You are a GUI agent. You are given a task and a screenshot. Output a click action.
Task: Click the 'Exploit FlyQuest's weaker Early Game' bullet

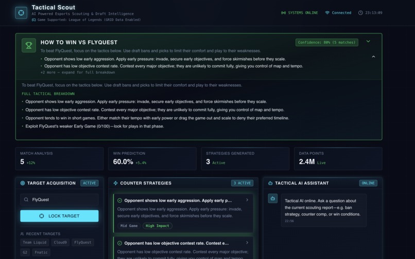(95, 126)
